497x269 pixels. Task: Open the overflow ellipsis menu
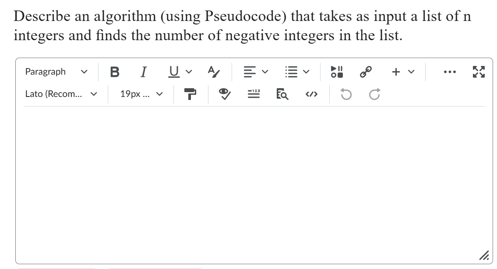[x=451, y=71]
